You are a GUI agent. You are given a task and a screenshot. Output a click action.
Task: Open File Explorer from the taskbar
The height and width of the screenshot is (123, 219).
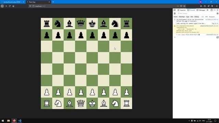click(8, 121)
